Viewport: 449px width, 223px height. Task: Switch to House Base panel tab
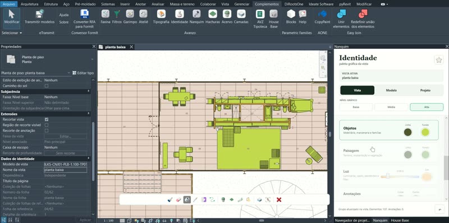[x=400, y=220]
